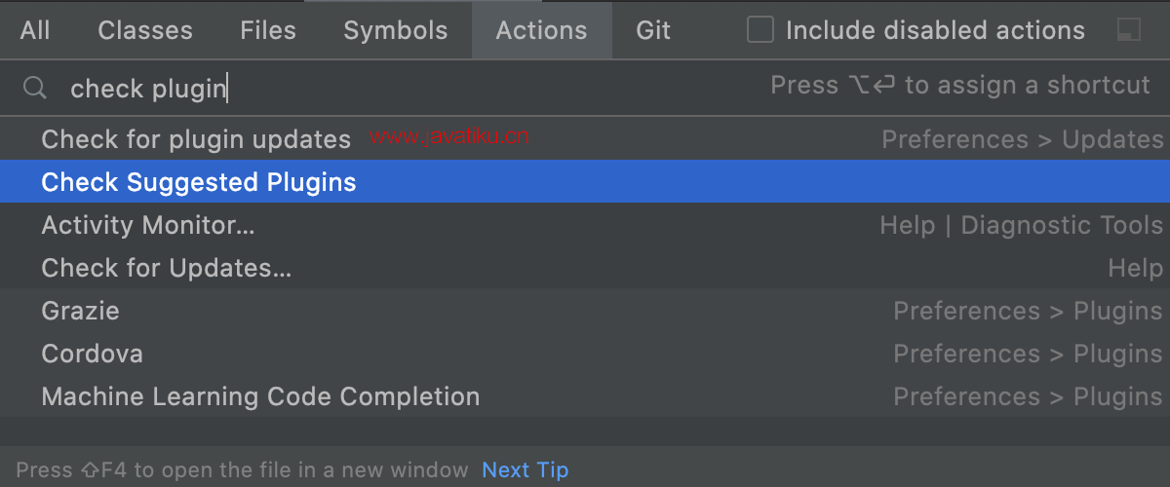Screen dimensions: 1170x487
Task: Click the javatiku.cn watermark link
Action: pyautogui.click(x=449, y=137)
